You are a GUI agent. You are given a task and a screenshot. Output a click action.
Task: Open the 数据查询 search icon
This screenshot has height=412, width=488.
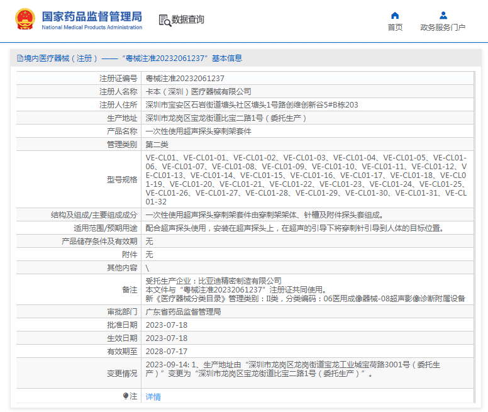pyautogui.click(x=165, y=20)
